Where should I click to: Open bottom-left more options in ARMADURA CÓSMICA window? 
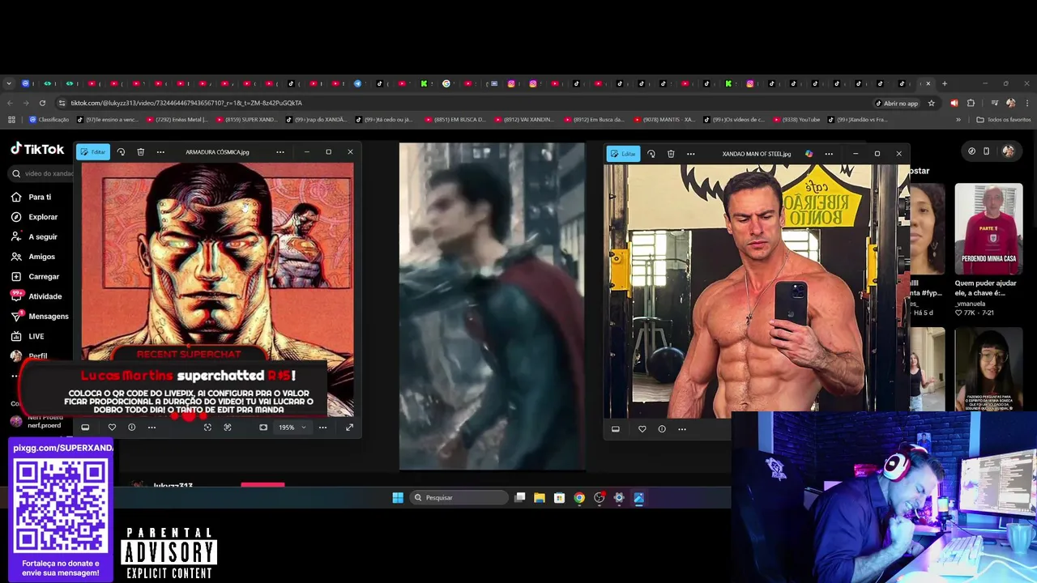click(x=151, y=428)
